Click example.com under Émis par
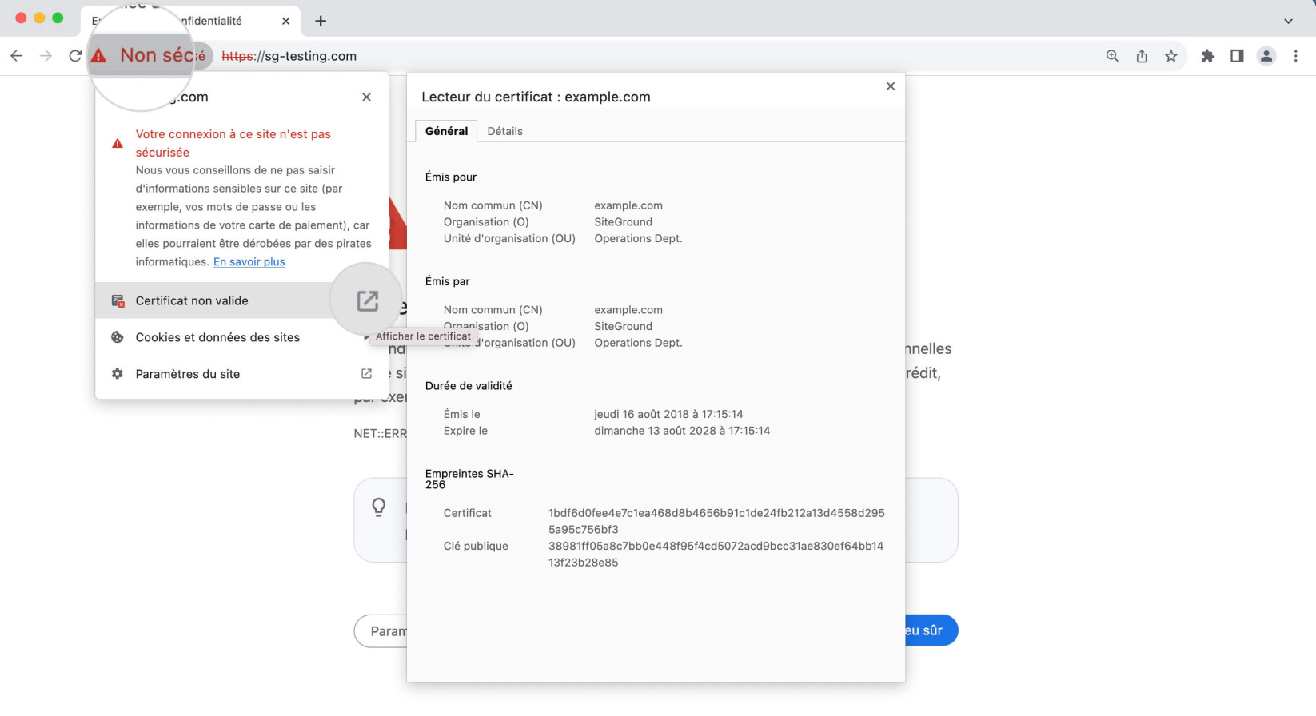This screenshot has width=1316, height=716. [628, 310]
